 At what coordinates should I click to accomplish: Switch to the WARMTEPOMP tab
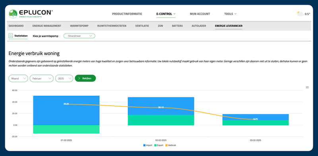[x=79, y=26]
